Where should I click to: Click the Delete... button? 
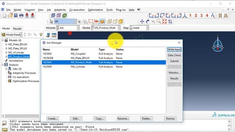[147, 118]
